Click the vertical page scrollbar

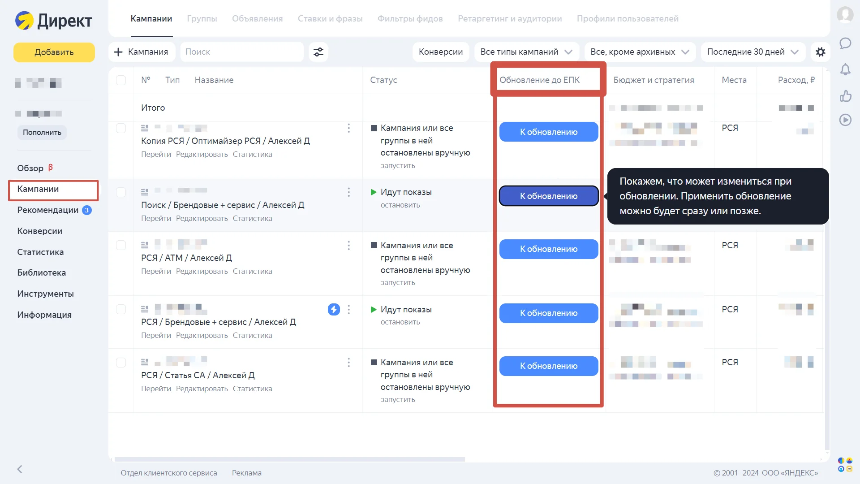point(827,336)
